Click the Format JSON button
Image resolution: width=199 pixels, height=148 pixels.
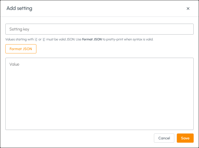(x=21, y=49)
